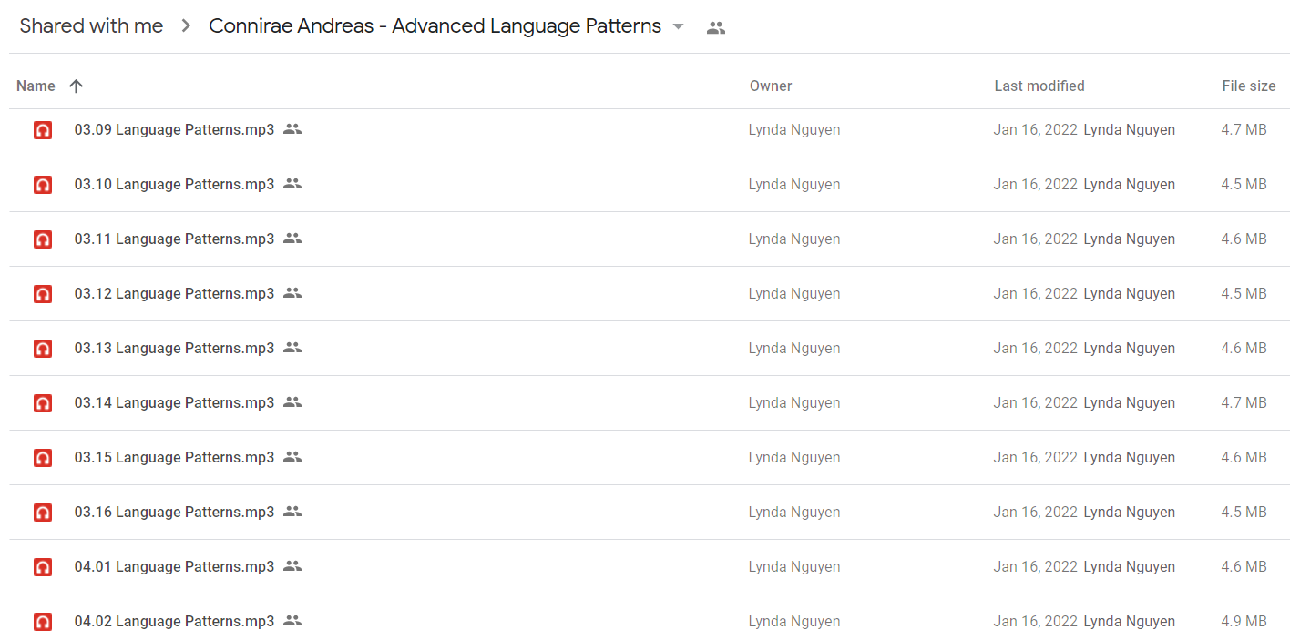The width and height of the screenshot is (1290, 640).
Task: Click the shared folder people icon in the breadcrumb
Action: point(716,27)
